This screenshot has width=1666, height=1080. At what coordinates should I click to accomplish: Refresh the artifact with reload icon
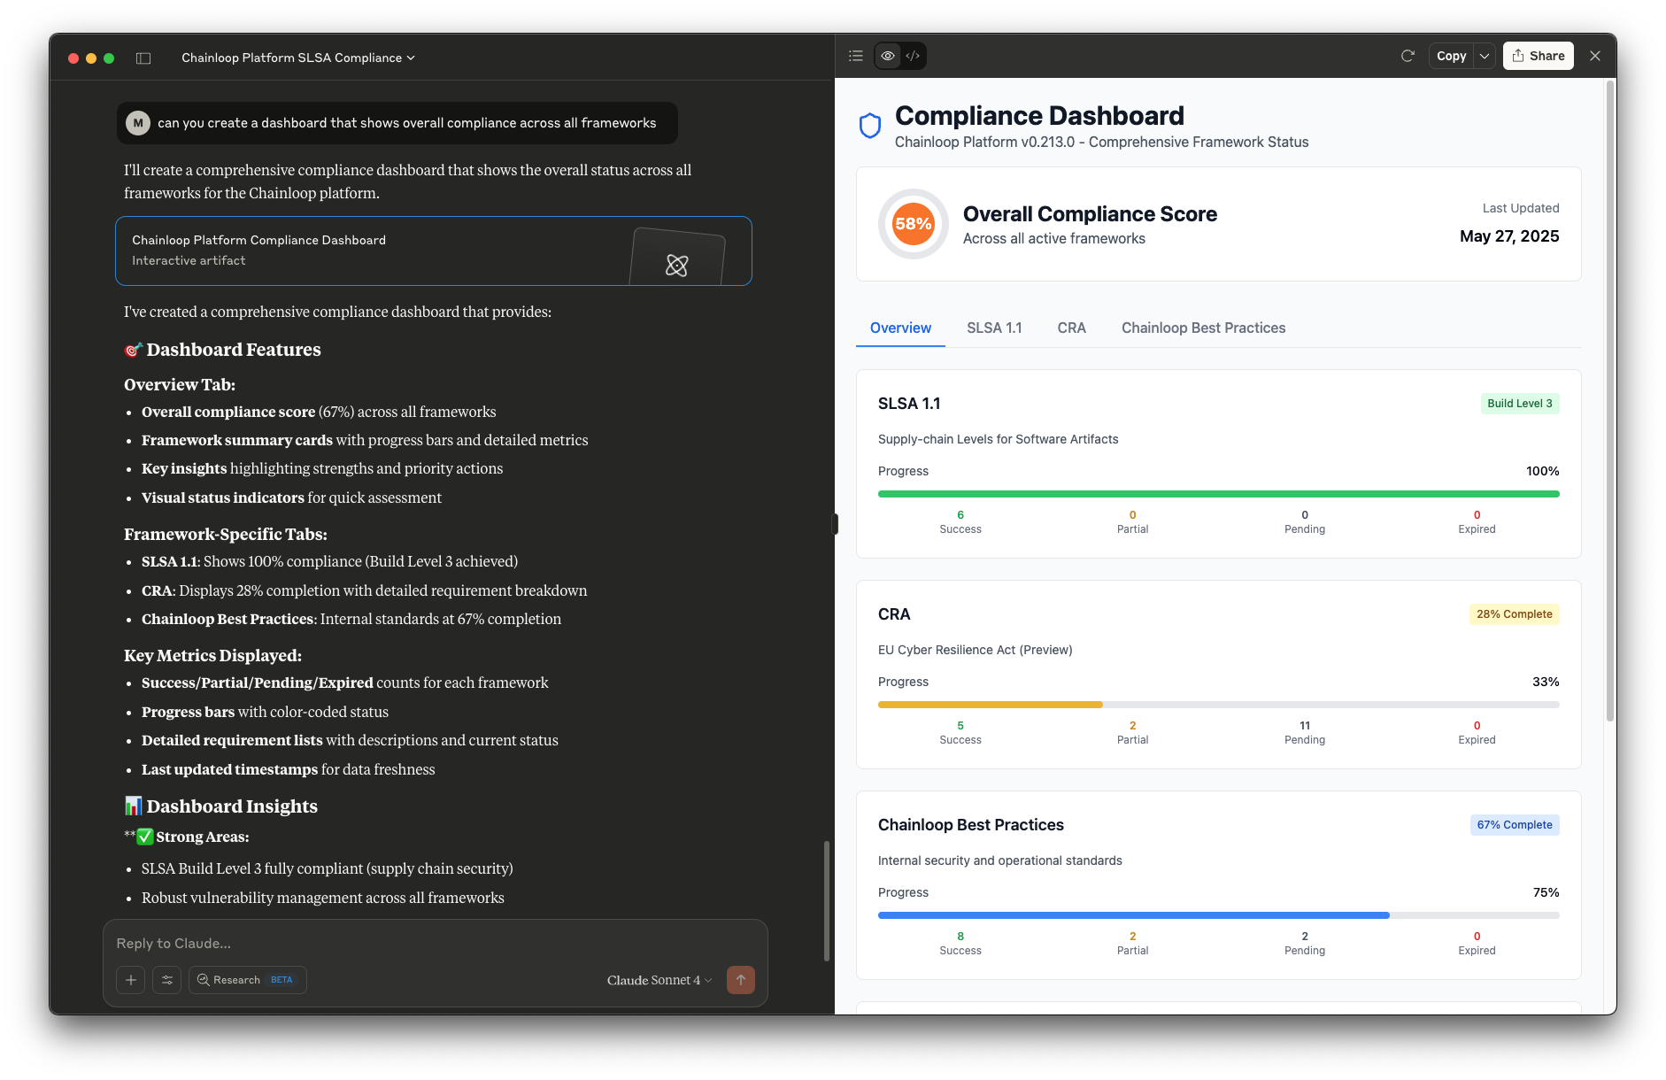pos(1408,56)
